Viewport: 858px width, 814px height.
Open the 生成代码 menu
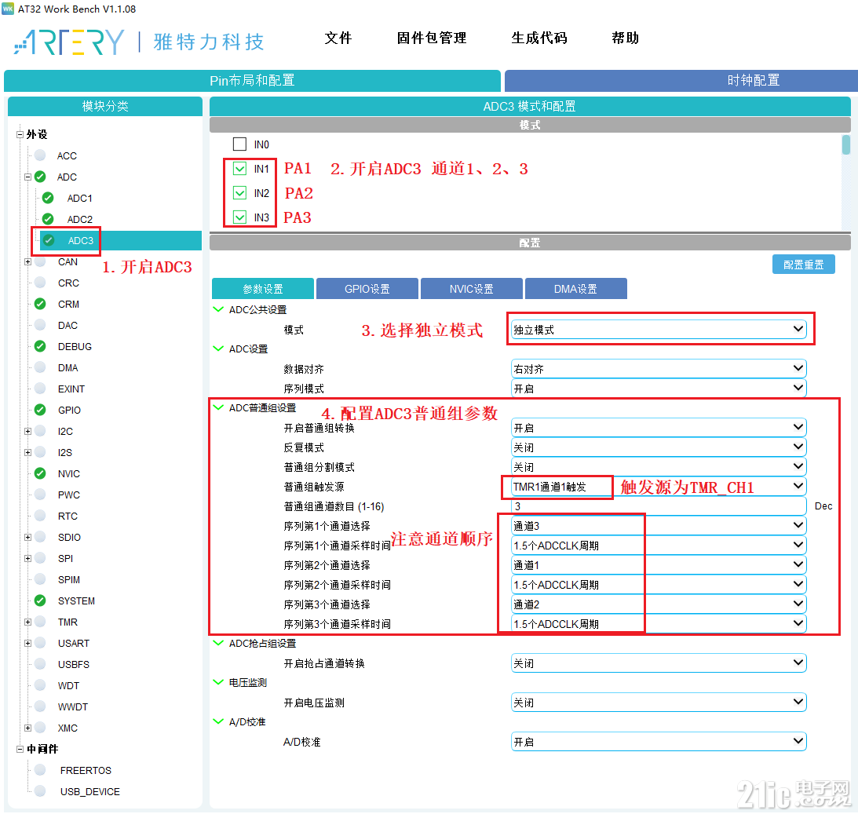point(539,38)
